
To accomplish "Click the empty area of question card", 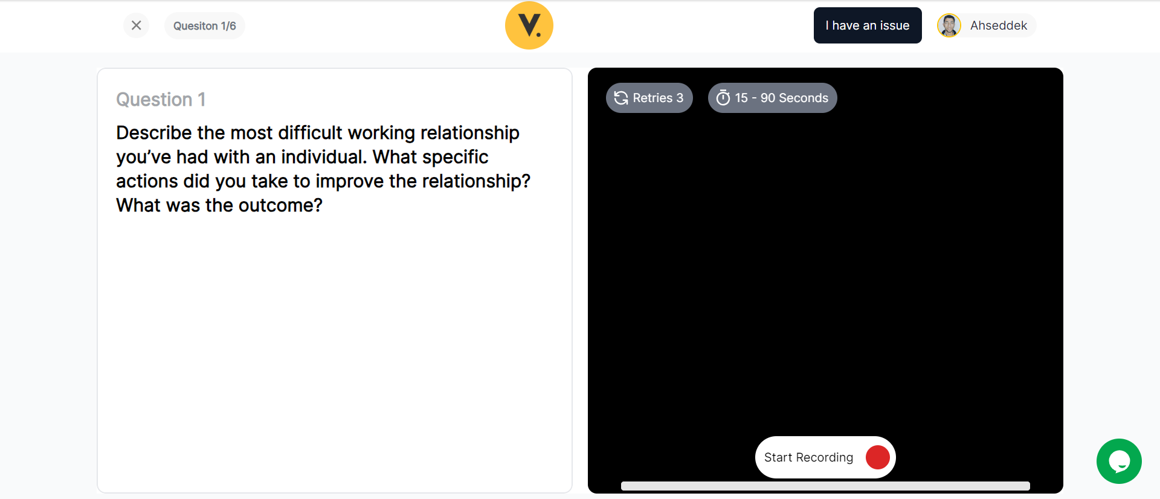I will (x=335, y=356).
